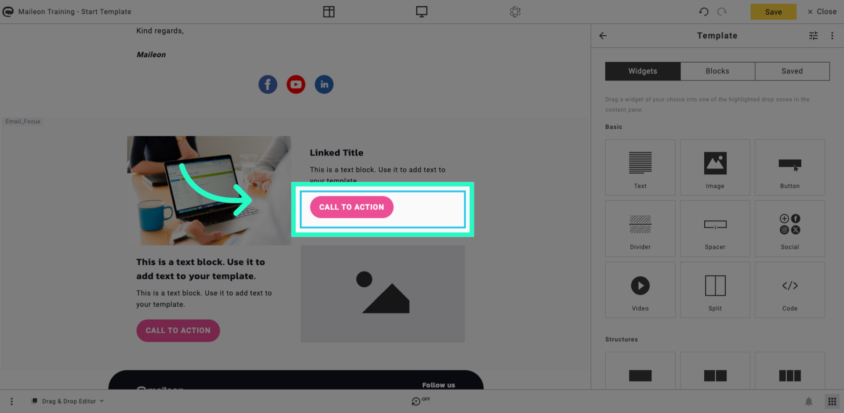Open the bottom-left vertical dots menu
The image size is (844, 413).
pos(12,401)
